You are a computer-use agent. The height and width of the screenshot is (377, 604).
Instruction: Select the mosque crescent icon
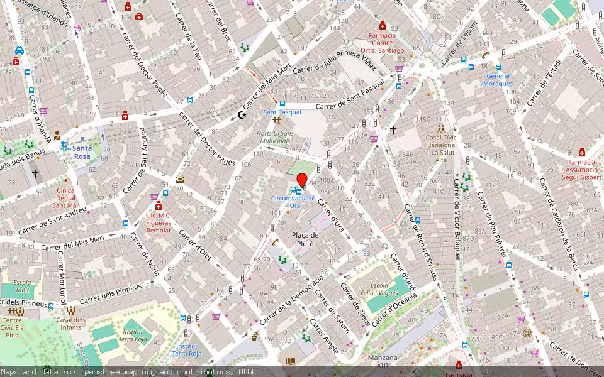(x=242, y=114)
